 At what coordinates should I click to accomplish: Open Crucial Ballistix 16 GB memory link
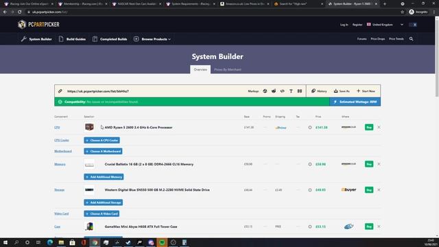149,164
